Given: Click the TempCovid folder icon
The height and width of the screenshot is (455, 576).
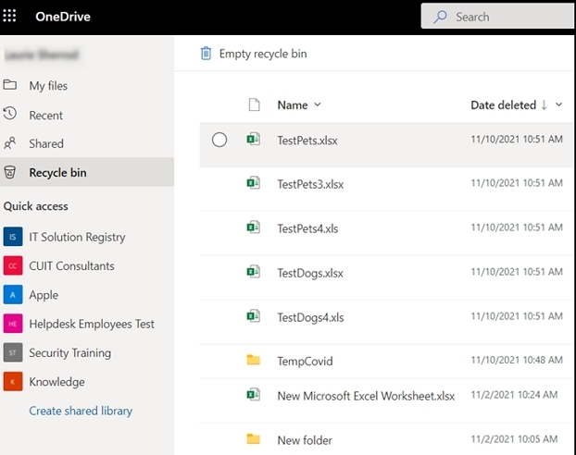Looking at the screenshot, I should (x=254, y=360).
